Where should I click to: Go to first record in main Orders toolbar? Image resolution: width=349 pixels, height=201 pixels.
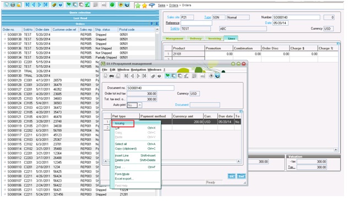(x=27, y=4)
